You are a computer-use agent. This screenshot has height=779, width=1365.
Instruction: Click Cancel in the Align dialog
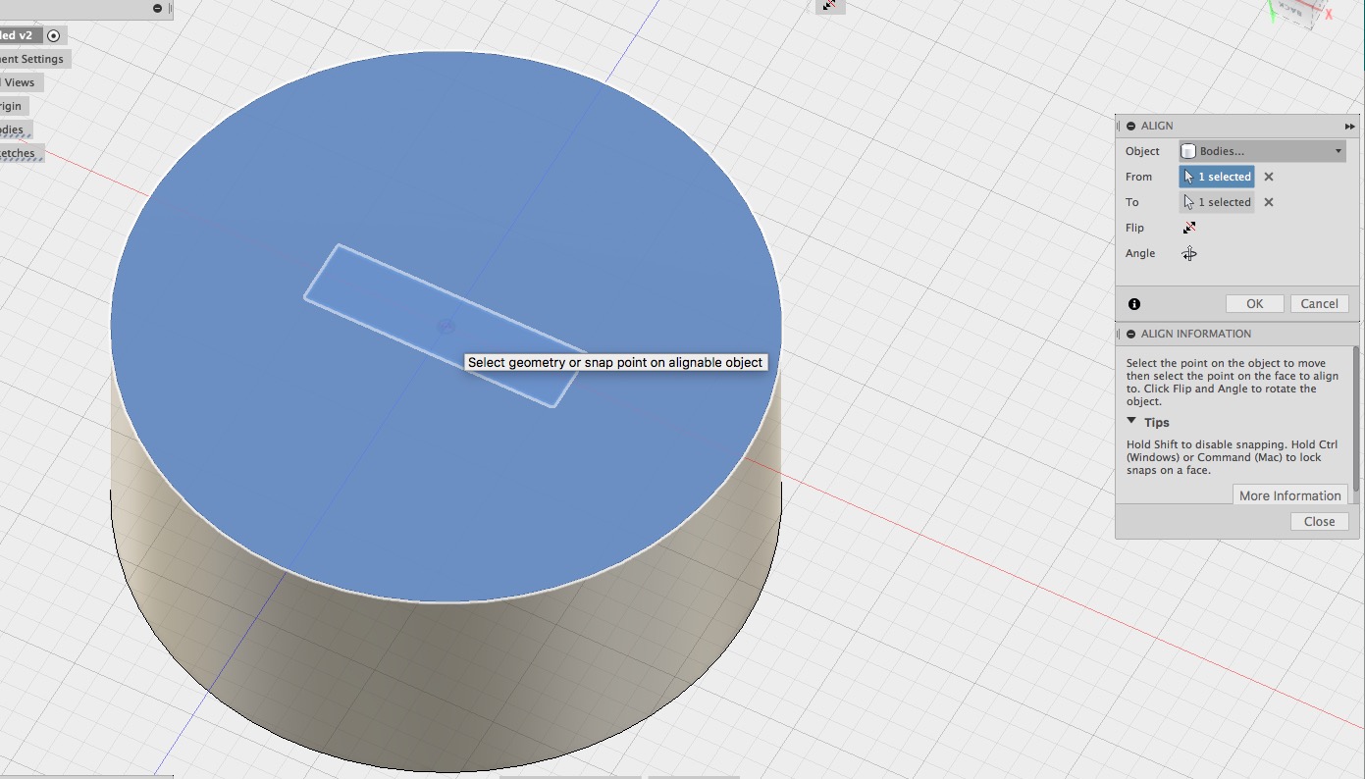(1319, 303)
